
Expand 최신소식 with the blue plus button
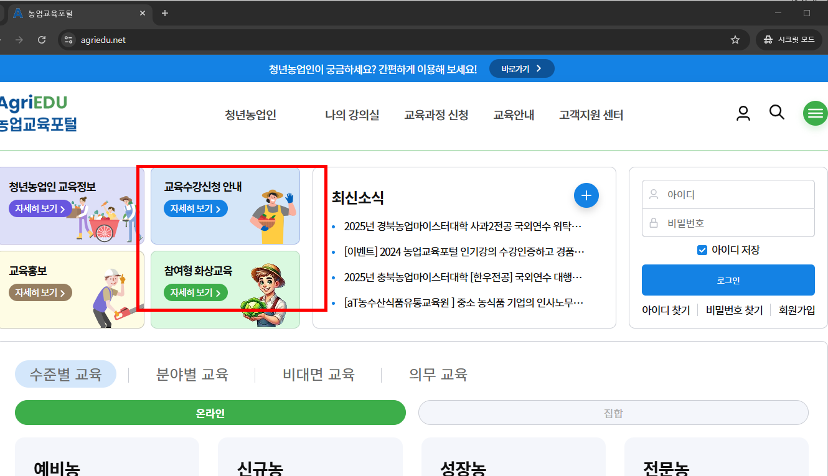point(586,195)
